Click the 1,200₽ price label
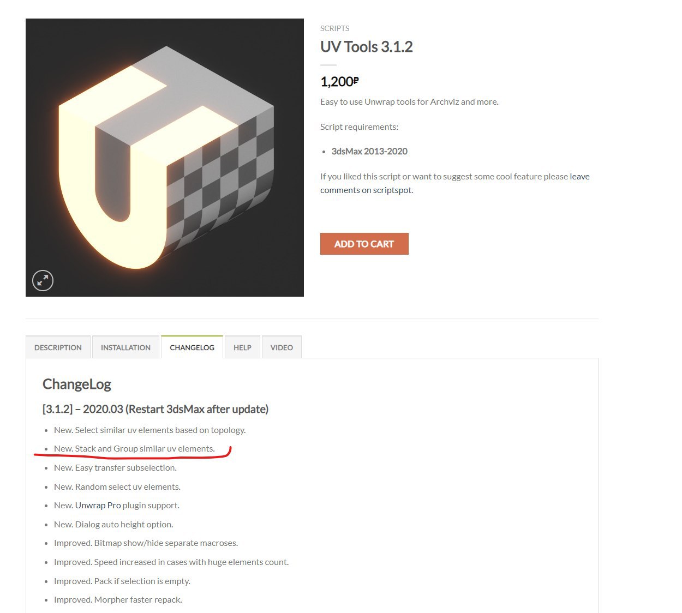Screen dimensions: 682x613 339,82
